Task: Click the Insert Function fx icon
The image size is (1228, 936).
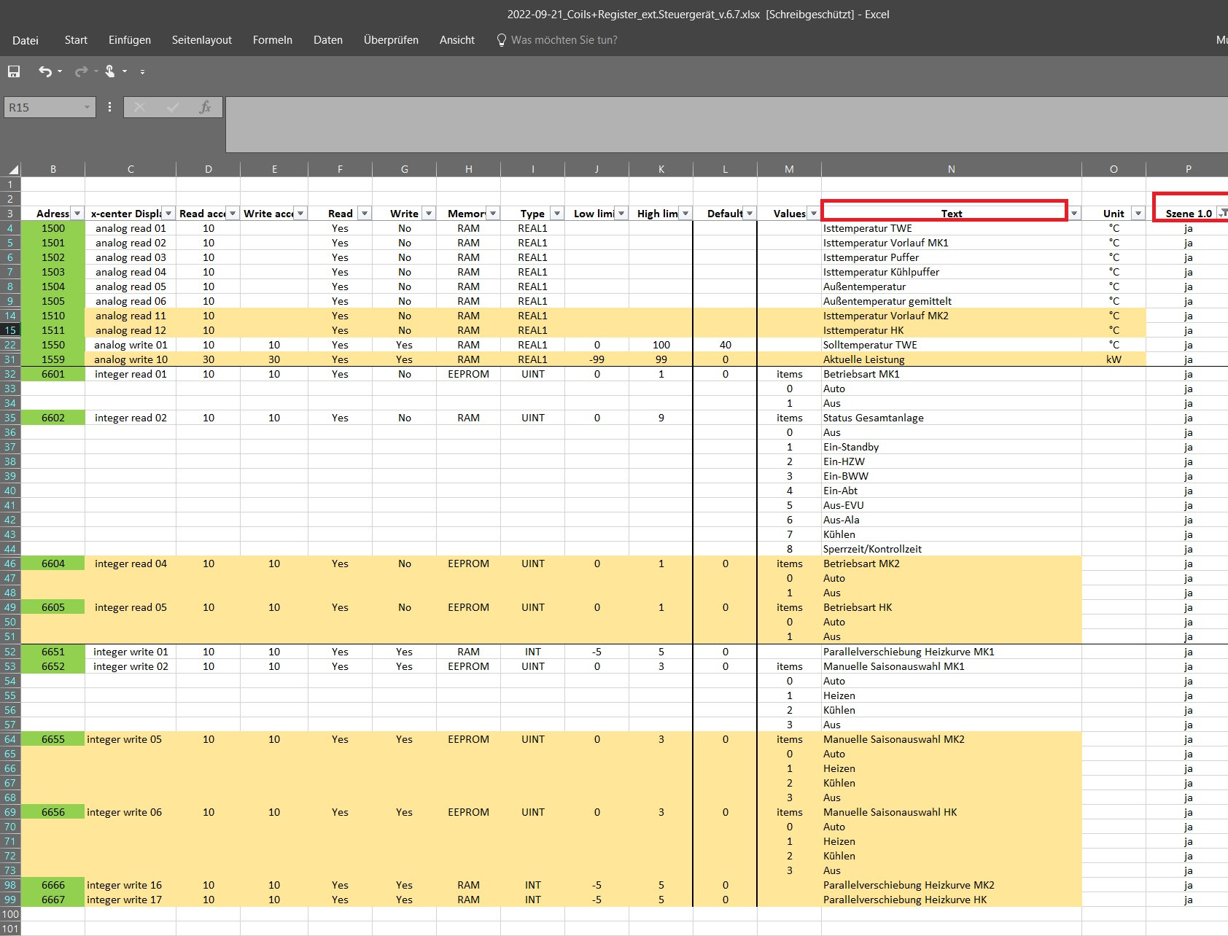Action: click(205, 107)
